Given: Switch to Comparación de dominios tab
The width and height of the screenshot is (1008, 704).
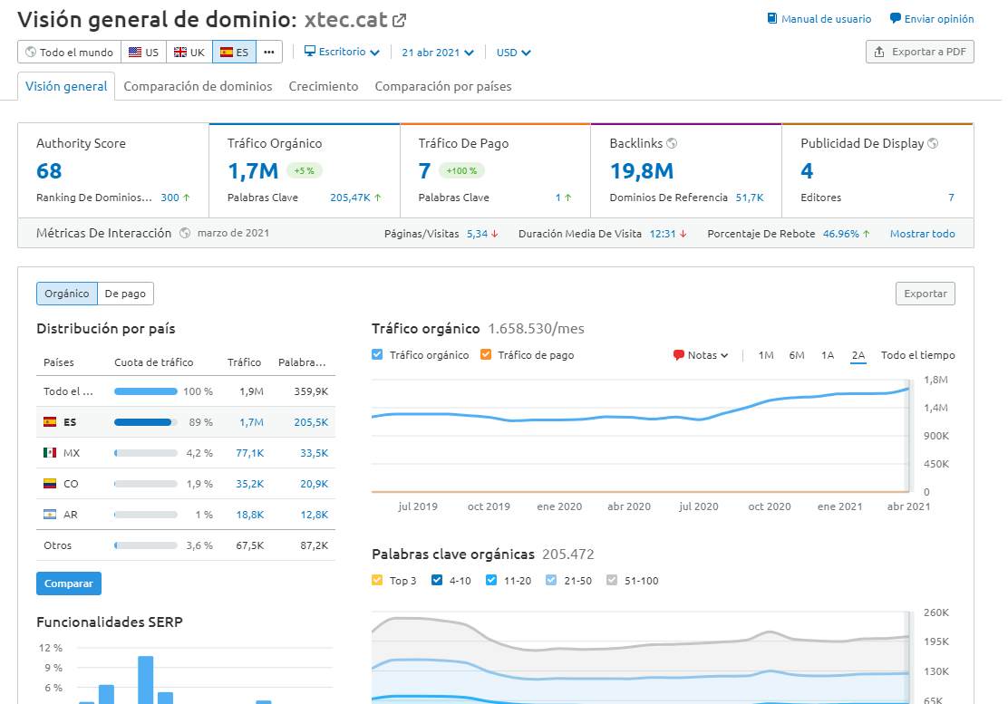Looking at the screenshot, I should (198, 87).
